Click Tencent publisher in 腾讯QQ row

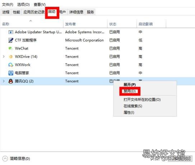(x=72, y=81)
